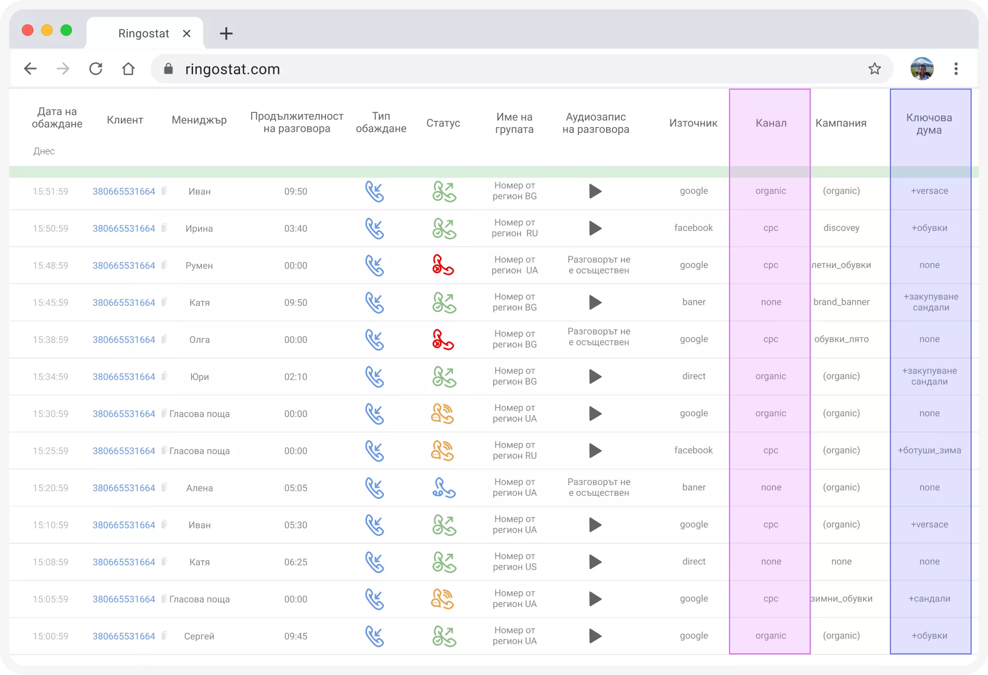Open a new browser tab
Image resolution: width=988 pixels, height=675 pixels.
[x=226, y=33]
